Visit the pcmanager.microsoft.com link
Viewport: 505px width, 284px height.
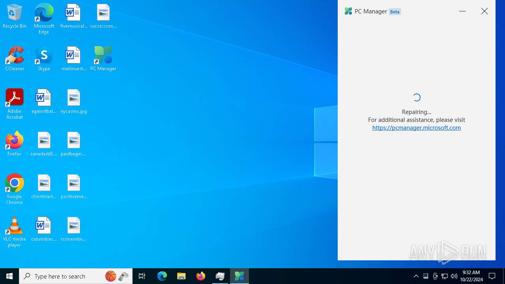(417, 128)
